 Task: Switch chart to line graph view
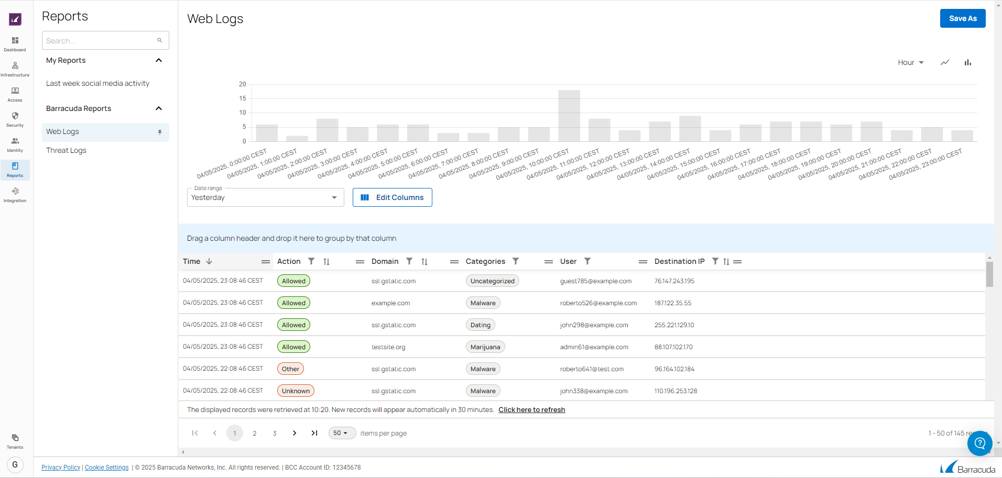click(x=944, y=62)
